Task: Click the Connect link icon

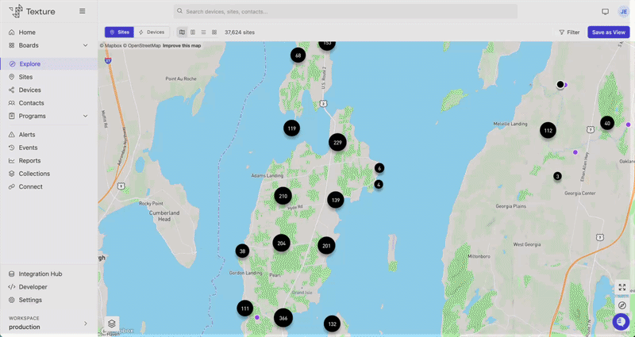Action: [12, 186]
